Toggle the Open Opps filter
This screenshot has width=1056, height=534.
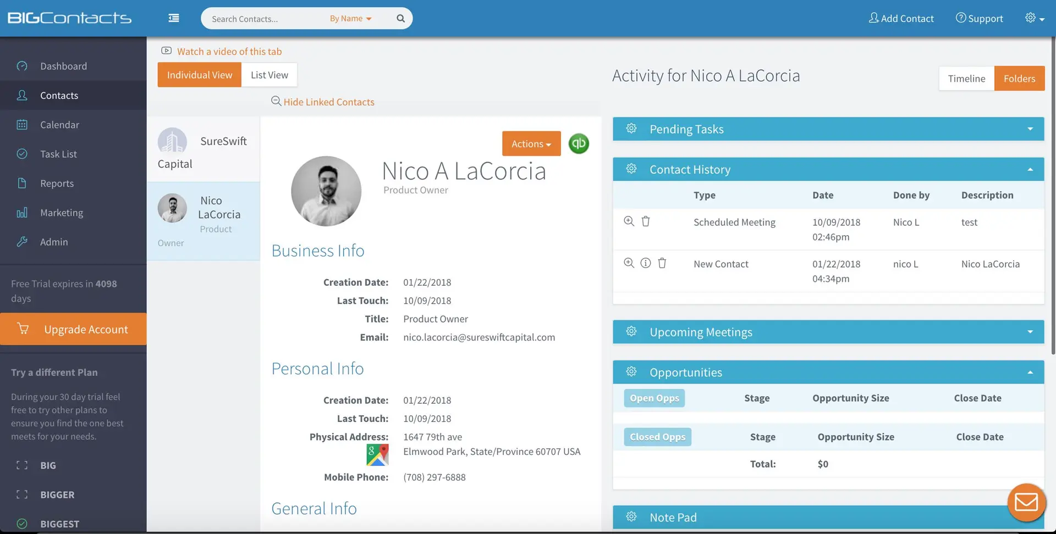(x=654, y=398)
